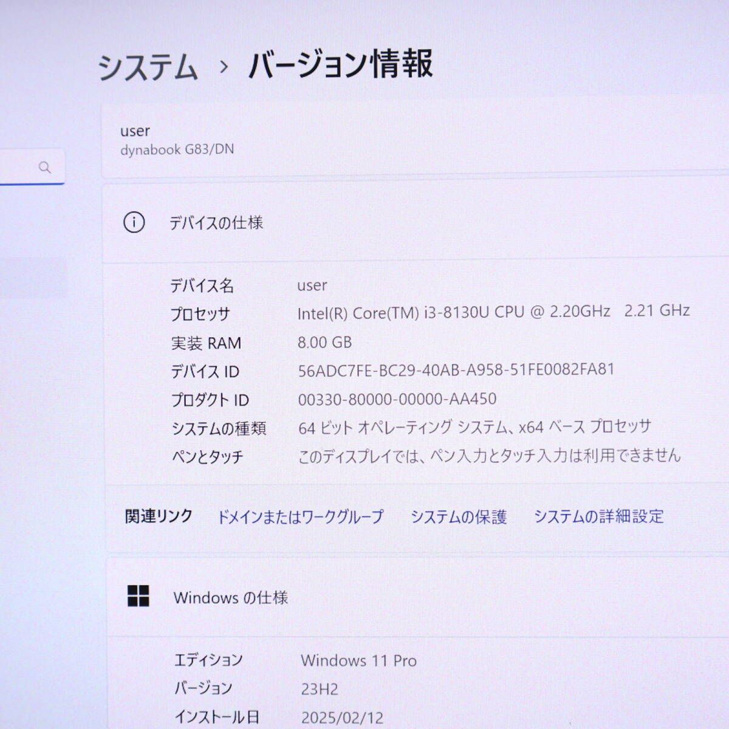Select the pen and touch availability text
This screenshot has height=729, width=729.
coord(490,456)
